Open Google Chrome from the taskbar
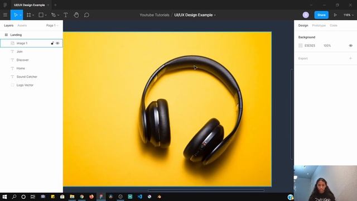 pyautogui.click(x=82, y=197)
